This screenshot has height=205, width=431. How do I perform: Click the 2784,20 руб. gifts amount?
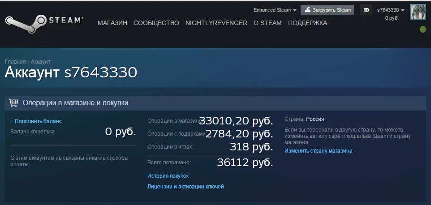tap(239, 134)
